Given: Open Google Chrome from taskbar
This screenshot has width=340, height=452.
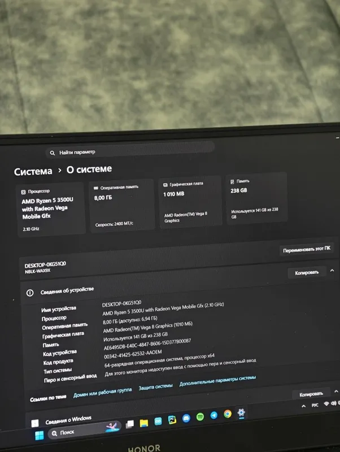Looking at the screenshot, I should tap(228, 414).
